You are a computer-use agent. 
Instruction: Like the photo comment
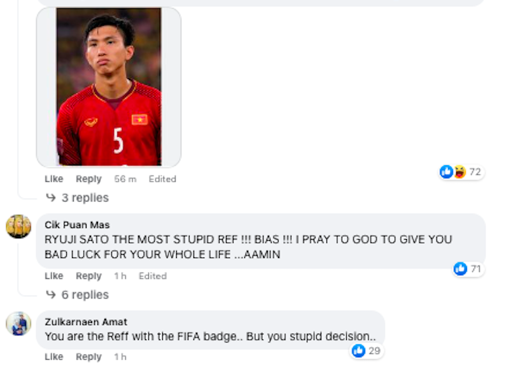point(54,179)
